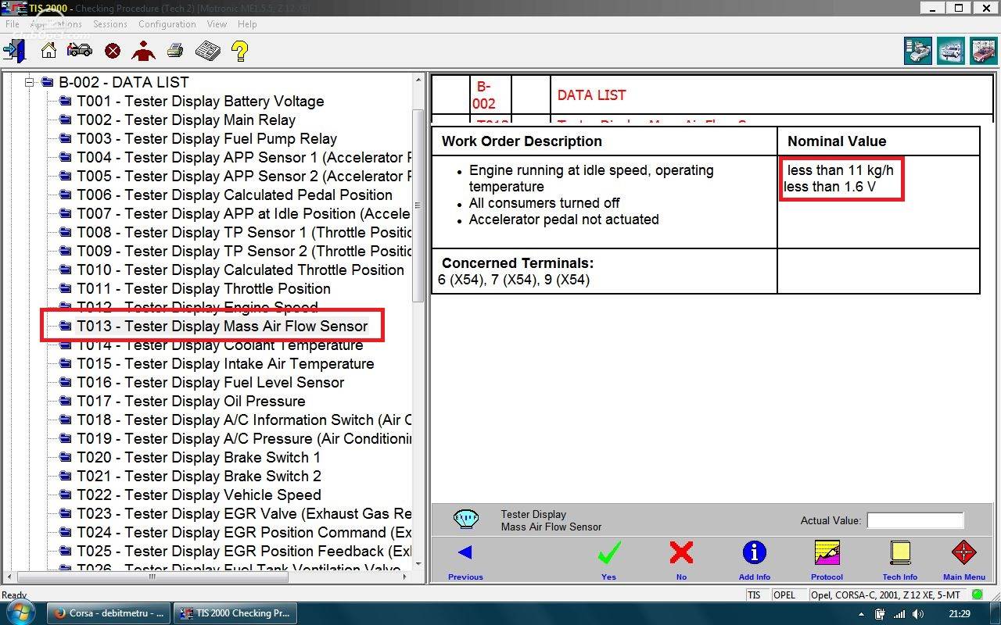Select T008 Tester Display TP Sensor 1
Image resolution: width=1001 pixels, height=625 pixels.
pos(244,232)
